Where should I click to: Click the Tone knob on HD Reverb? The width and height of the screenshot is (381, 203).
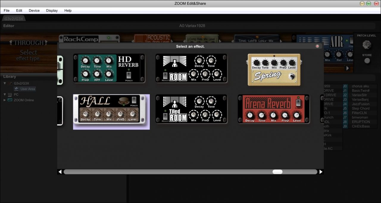97,60
